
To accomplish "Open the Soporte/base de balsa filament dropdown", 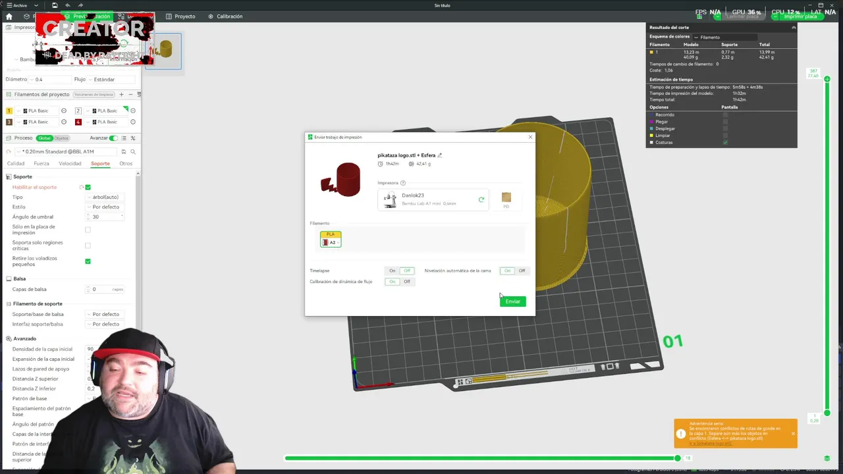I will point(105,314).
